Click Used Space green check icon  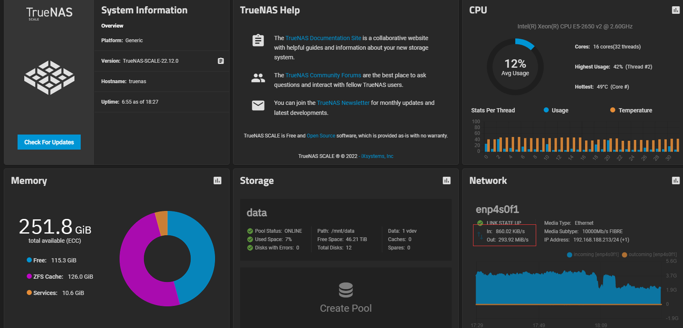250,239
